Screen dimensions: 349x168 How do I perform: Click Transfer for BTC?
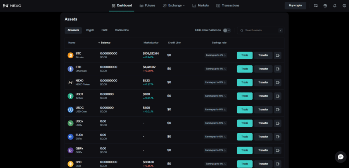coord(263,55)
